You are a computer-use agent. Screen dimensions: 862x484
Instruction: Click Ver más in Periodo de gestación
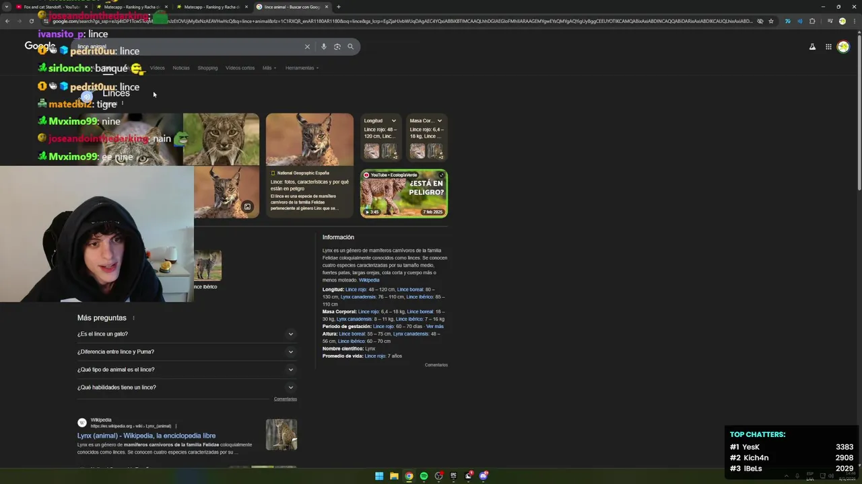435,326
